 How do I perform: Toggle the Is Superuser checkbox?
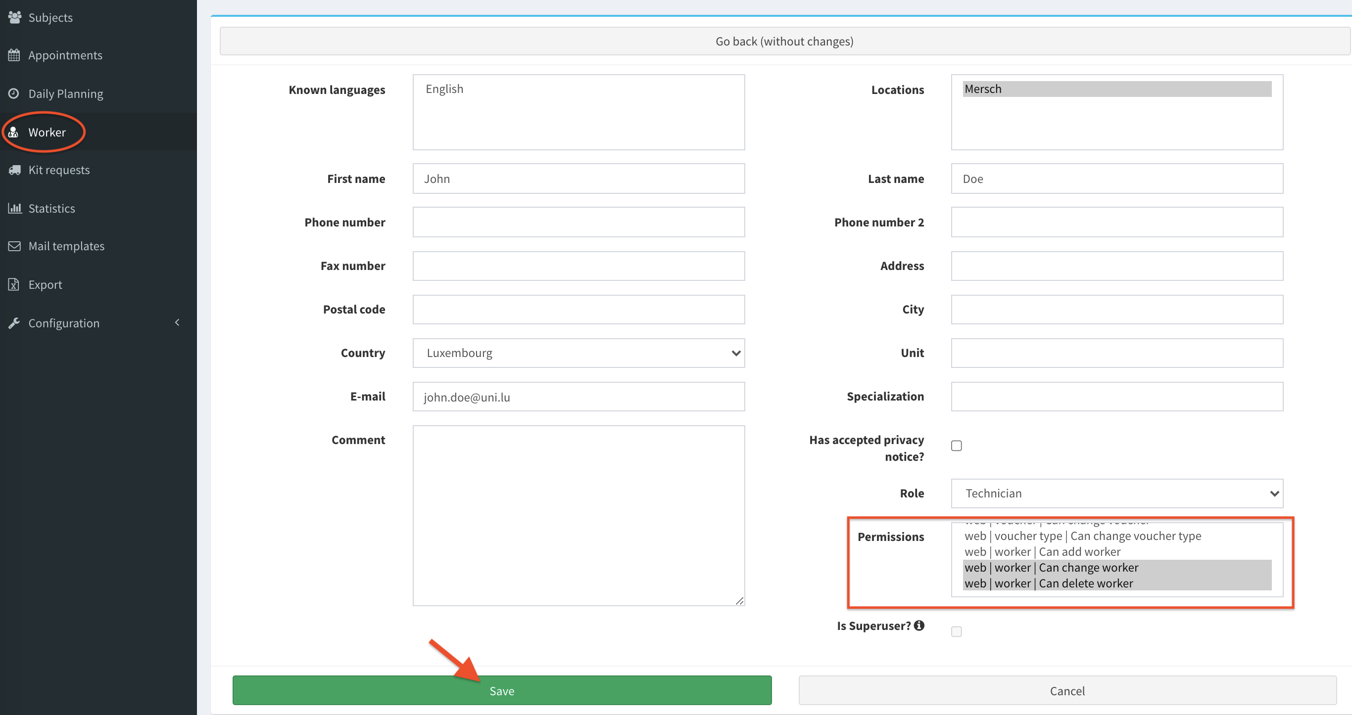[x=956, y=631]
